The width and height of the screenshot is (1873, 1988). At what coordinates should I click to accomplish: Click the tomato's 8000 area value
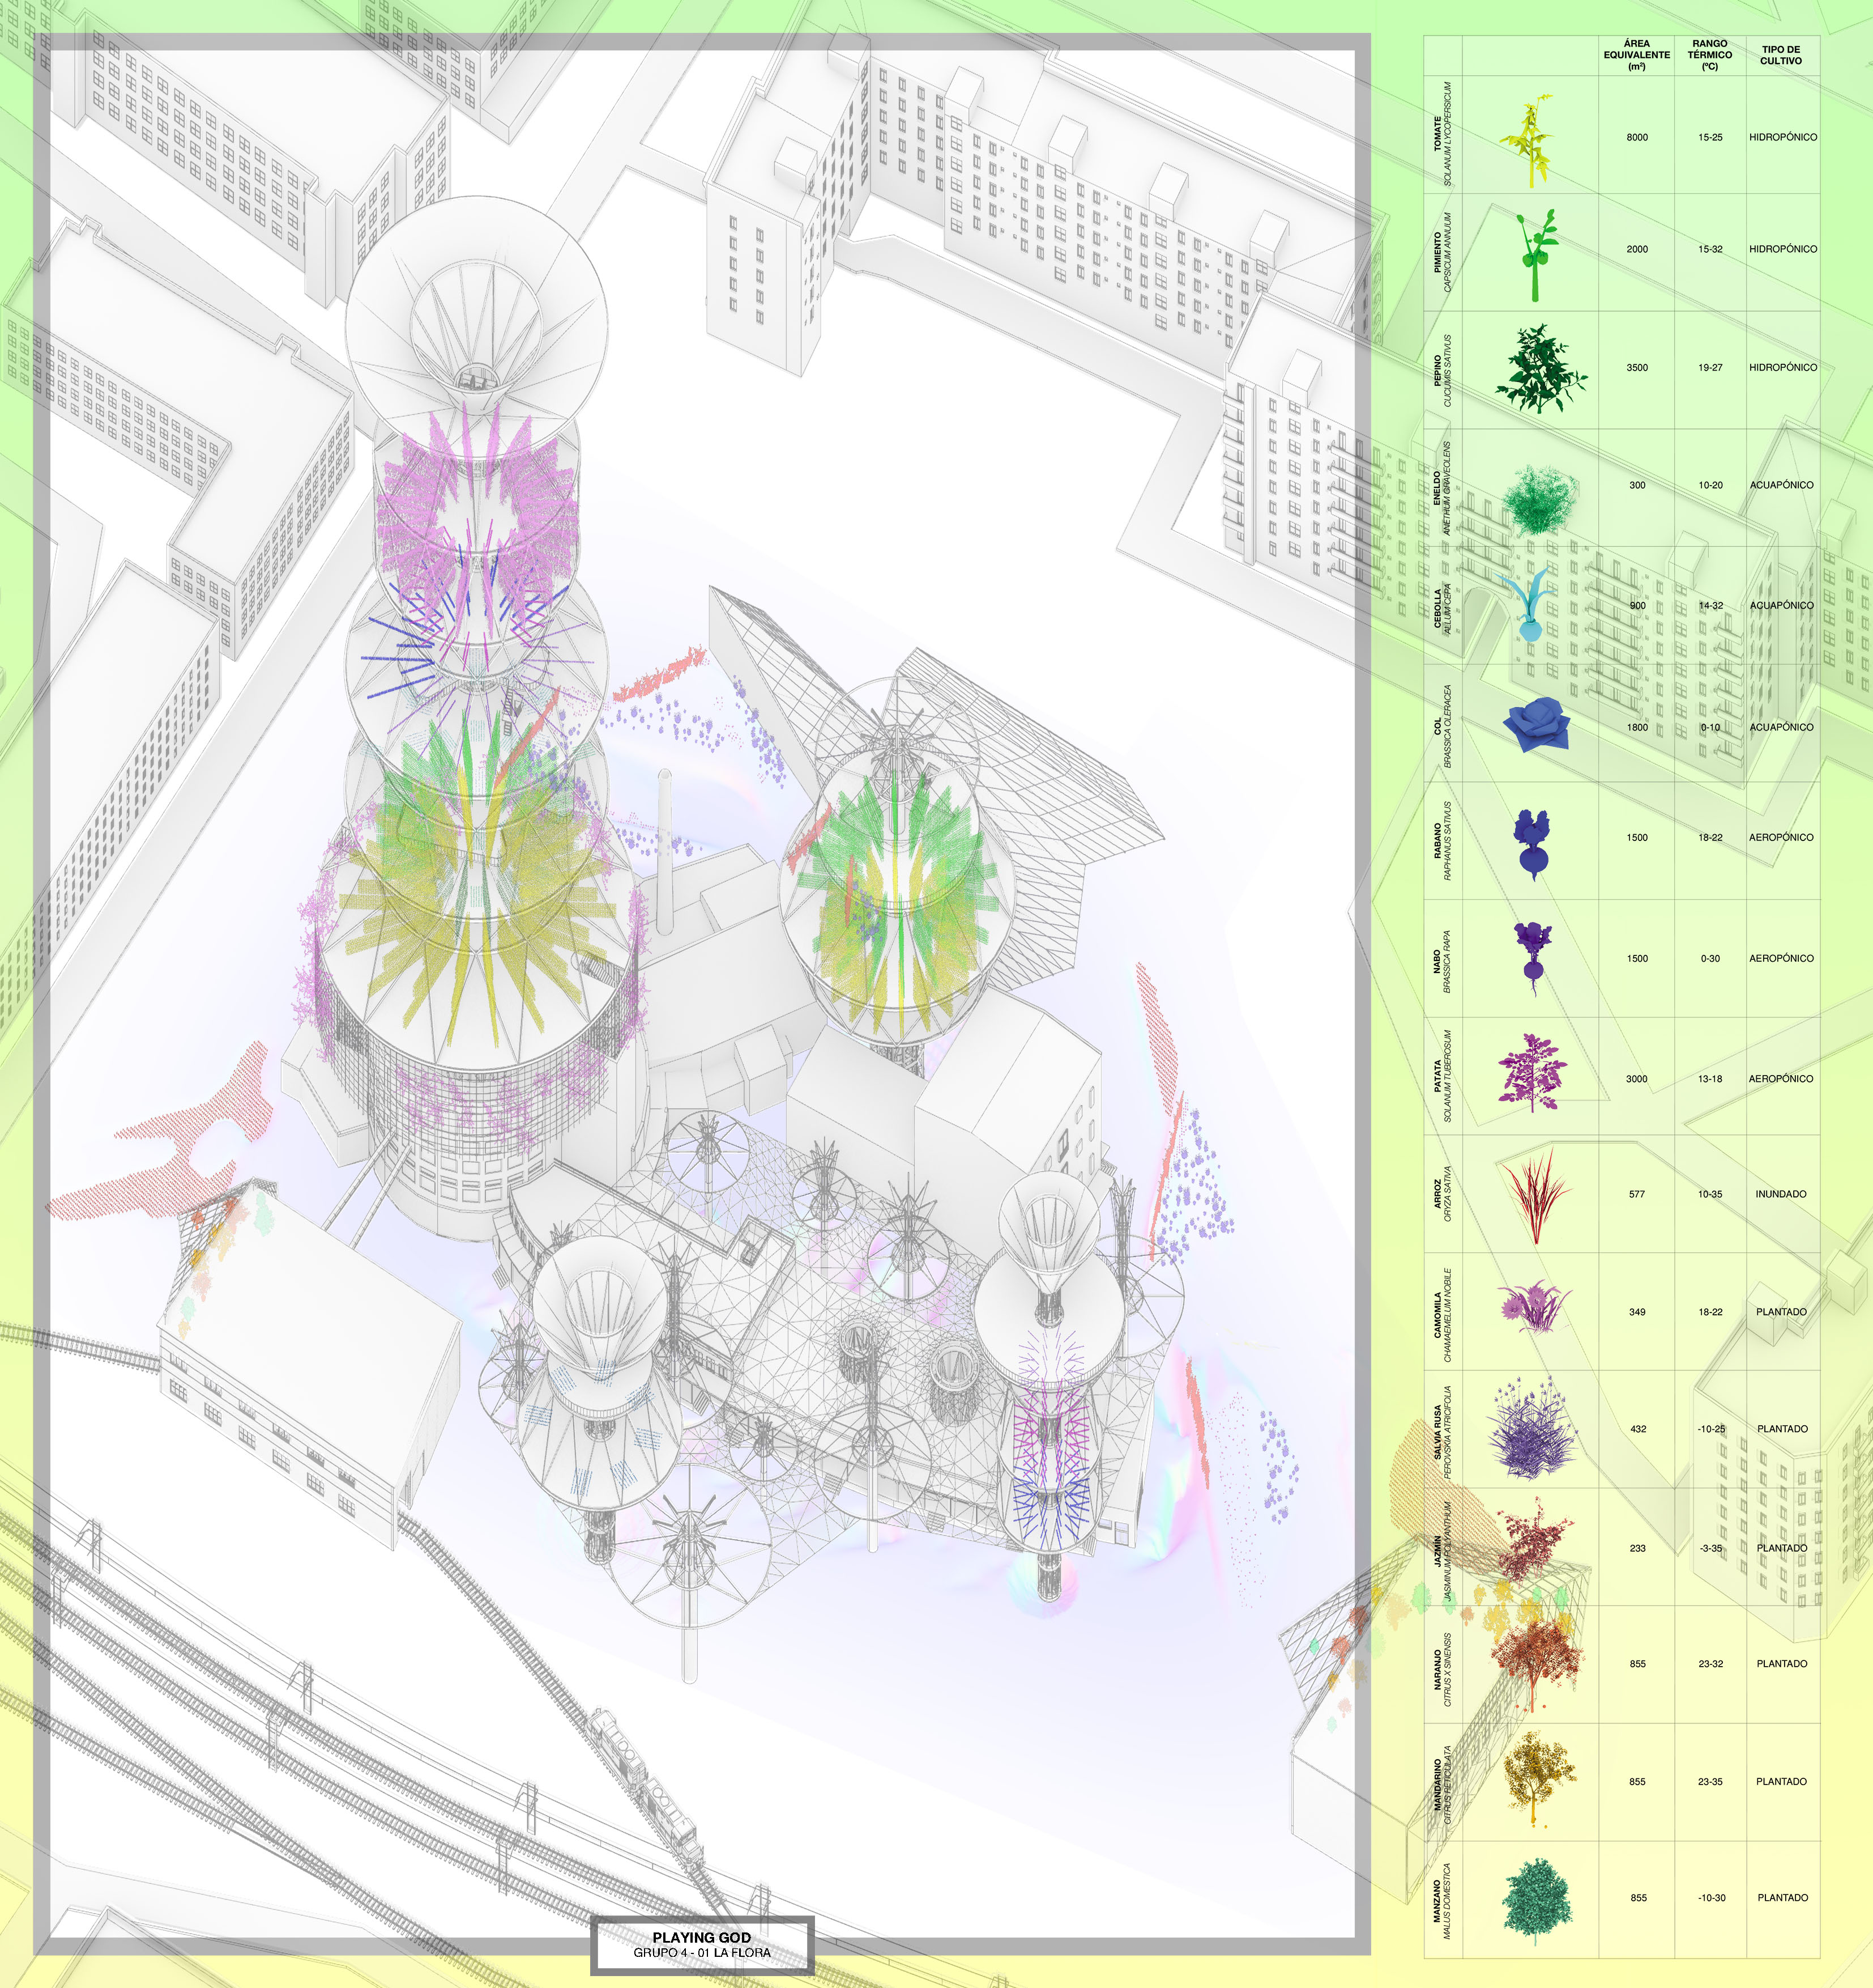1636,137
